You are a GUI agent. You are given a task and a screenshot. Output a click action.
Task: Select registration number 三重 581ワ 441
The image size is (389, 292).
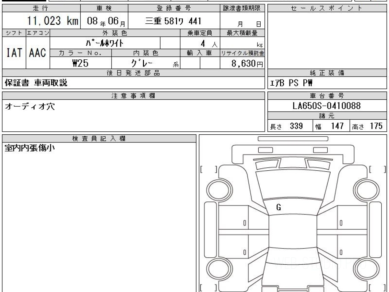click(x=173, y=21)
